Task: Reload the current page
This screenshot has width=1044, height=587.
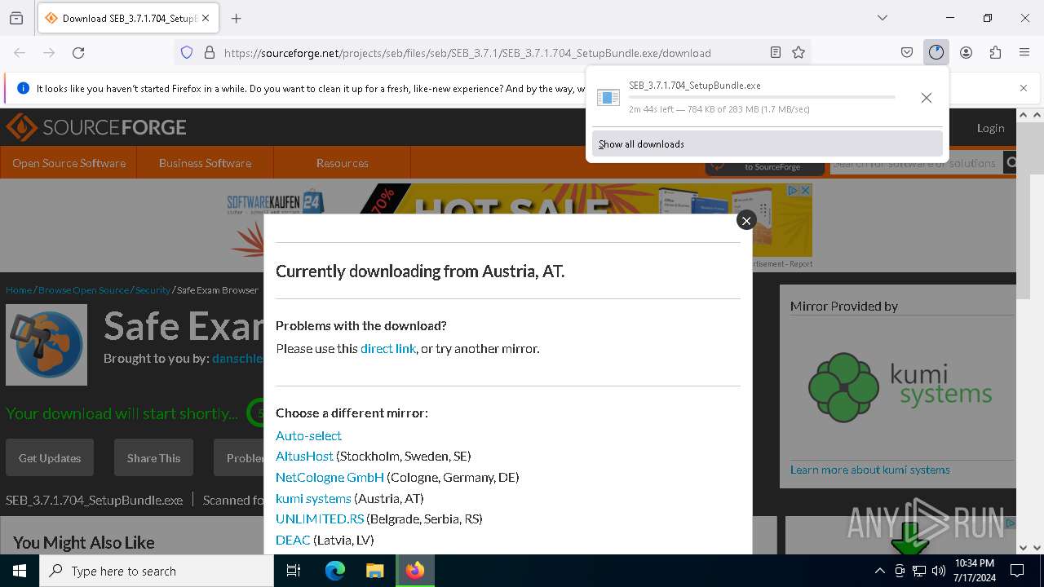Action: 78,52
